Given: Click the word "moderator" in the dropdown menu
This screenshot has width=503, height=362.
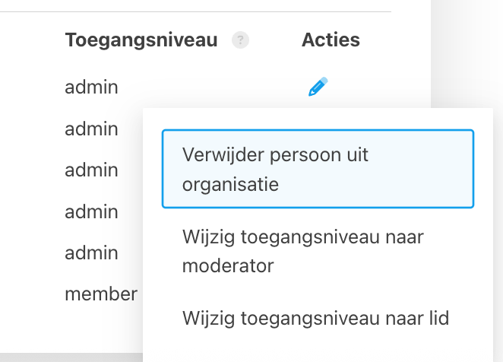Looking at the screenshot, I should [228, 266].
